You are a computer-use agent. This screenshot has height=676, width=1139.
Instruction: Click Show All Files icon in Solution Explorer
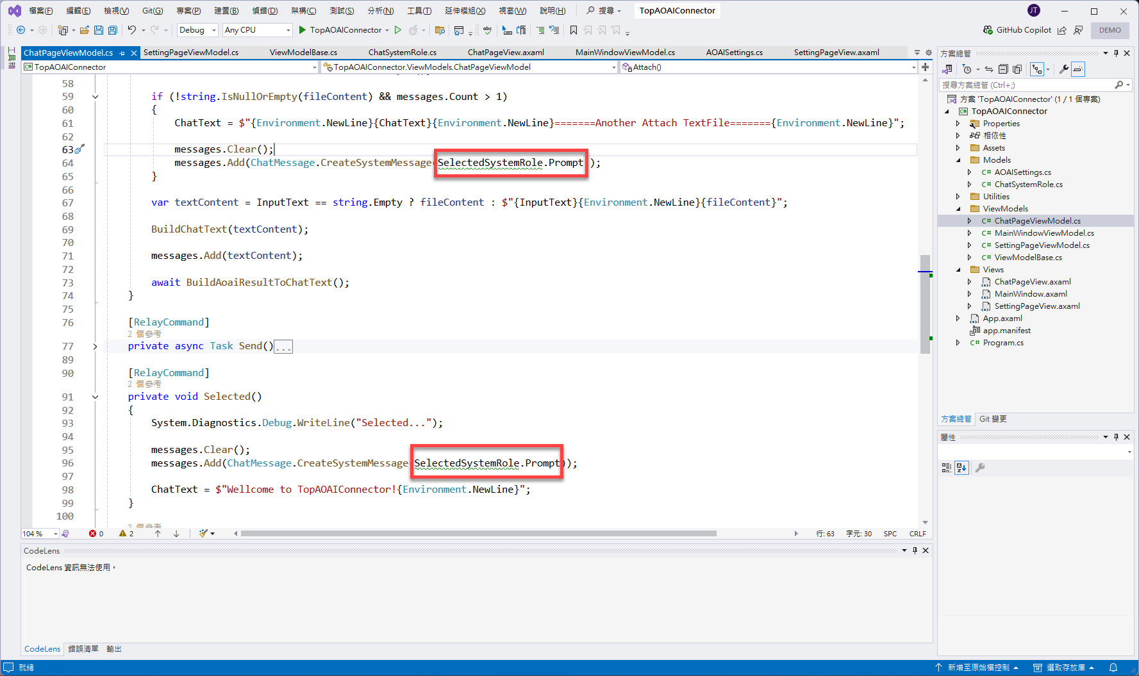1017,69
